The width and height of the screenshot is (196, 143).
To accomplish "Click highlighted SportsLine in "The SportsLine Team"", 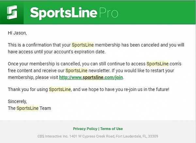I will (27, 108).
